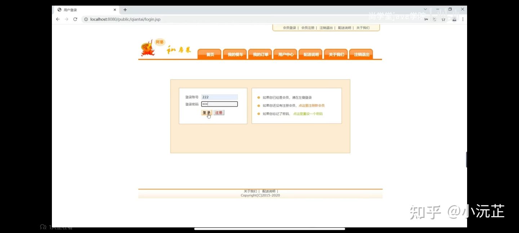
Task: Open the Chrome profile avatar
Action: point(454,19)
